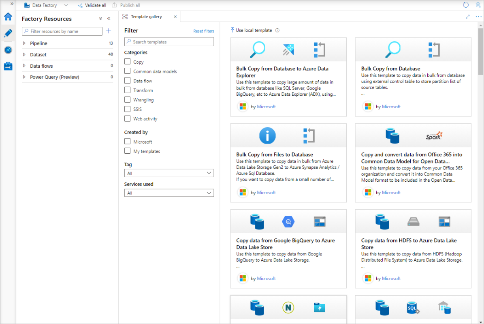Open the notifications clipboard icon
484x324 pixels.
(478, 4)
